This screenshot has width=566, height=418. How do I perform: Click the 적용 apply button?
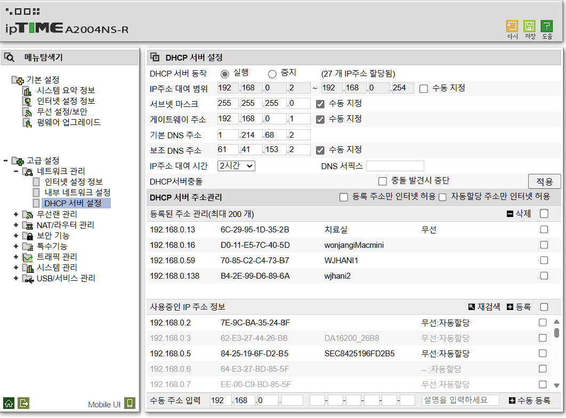(x=544, y=182)
